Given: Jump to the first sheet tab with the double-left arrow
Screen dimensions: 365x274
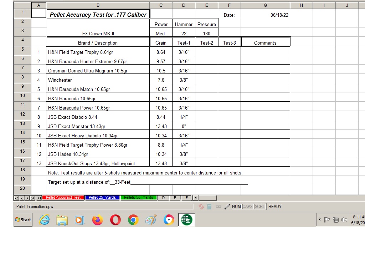Looking at the screenshot, I should coord(16,198).
